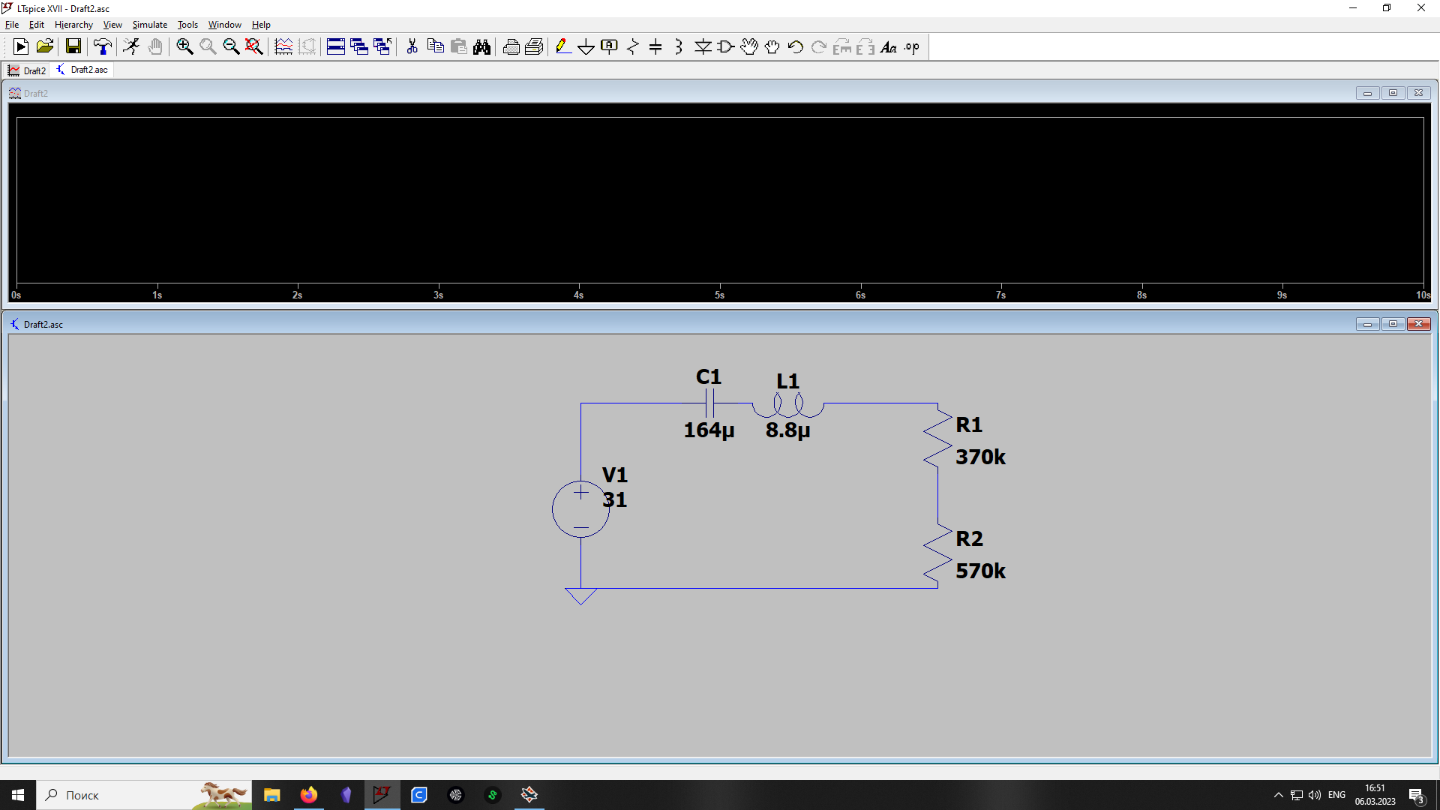Click the Label Net tool icon
1440x810 pixels.
coord(609,46)
